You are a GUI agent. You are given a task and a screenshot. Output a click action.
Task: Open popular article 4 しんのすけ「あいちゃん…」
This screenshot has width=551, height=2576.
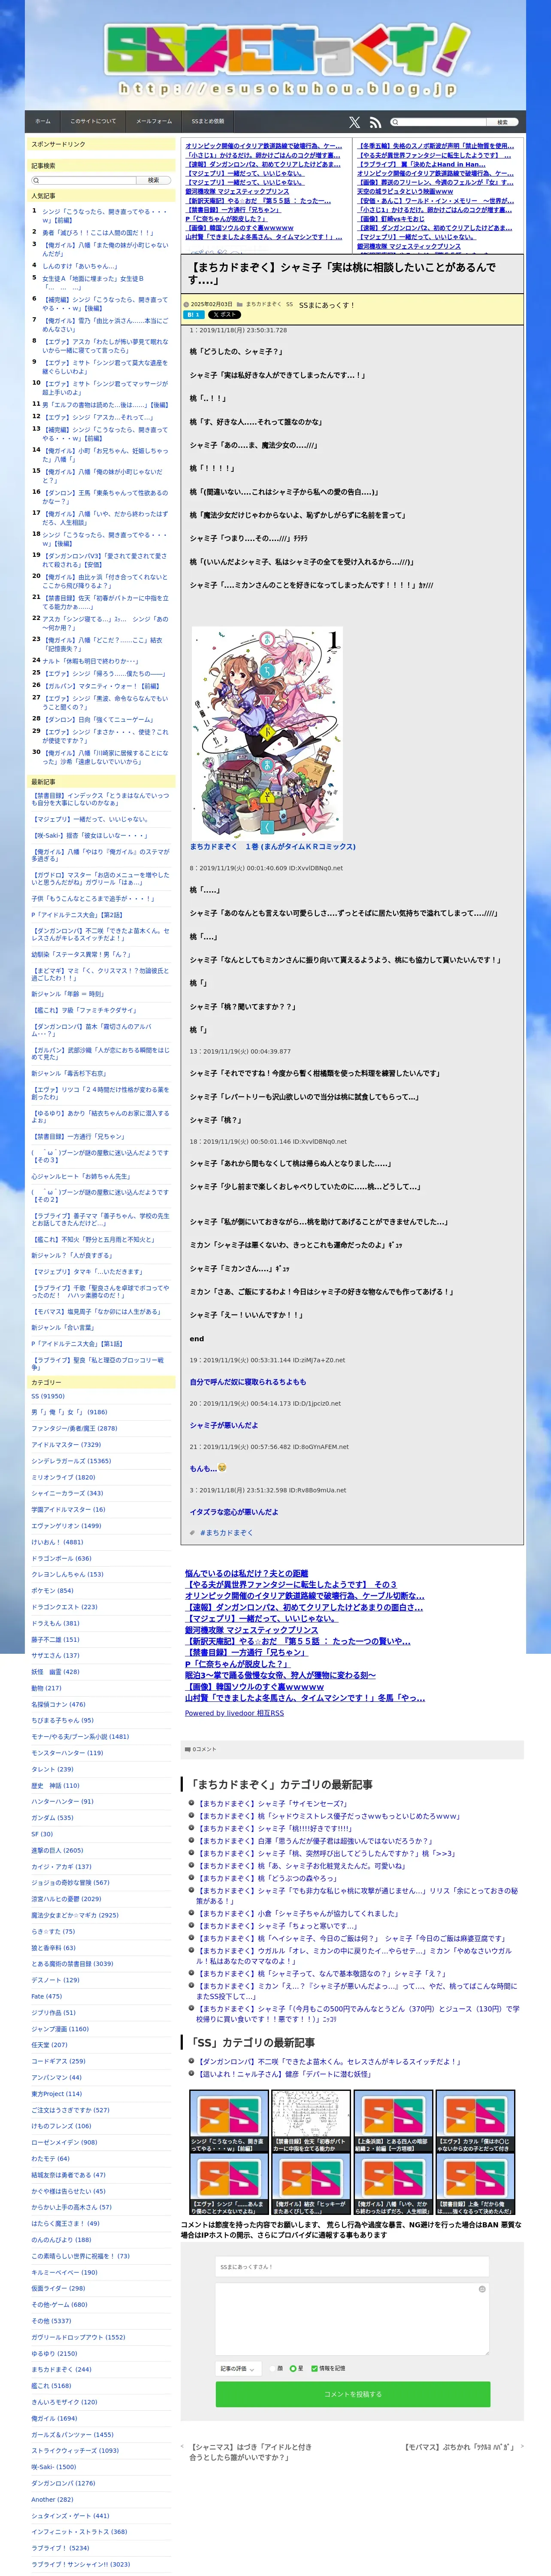click(x=80, y=266)
